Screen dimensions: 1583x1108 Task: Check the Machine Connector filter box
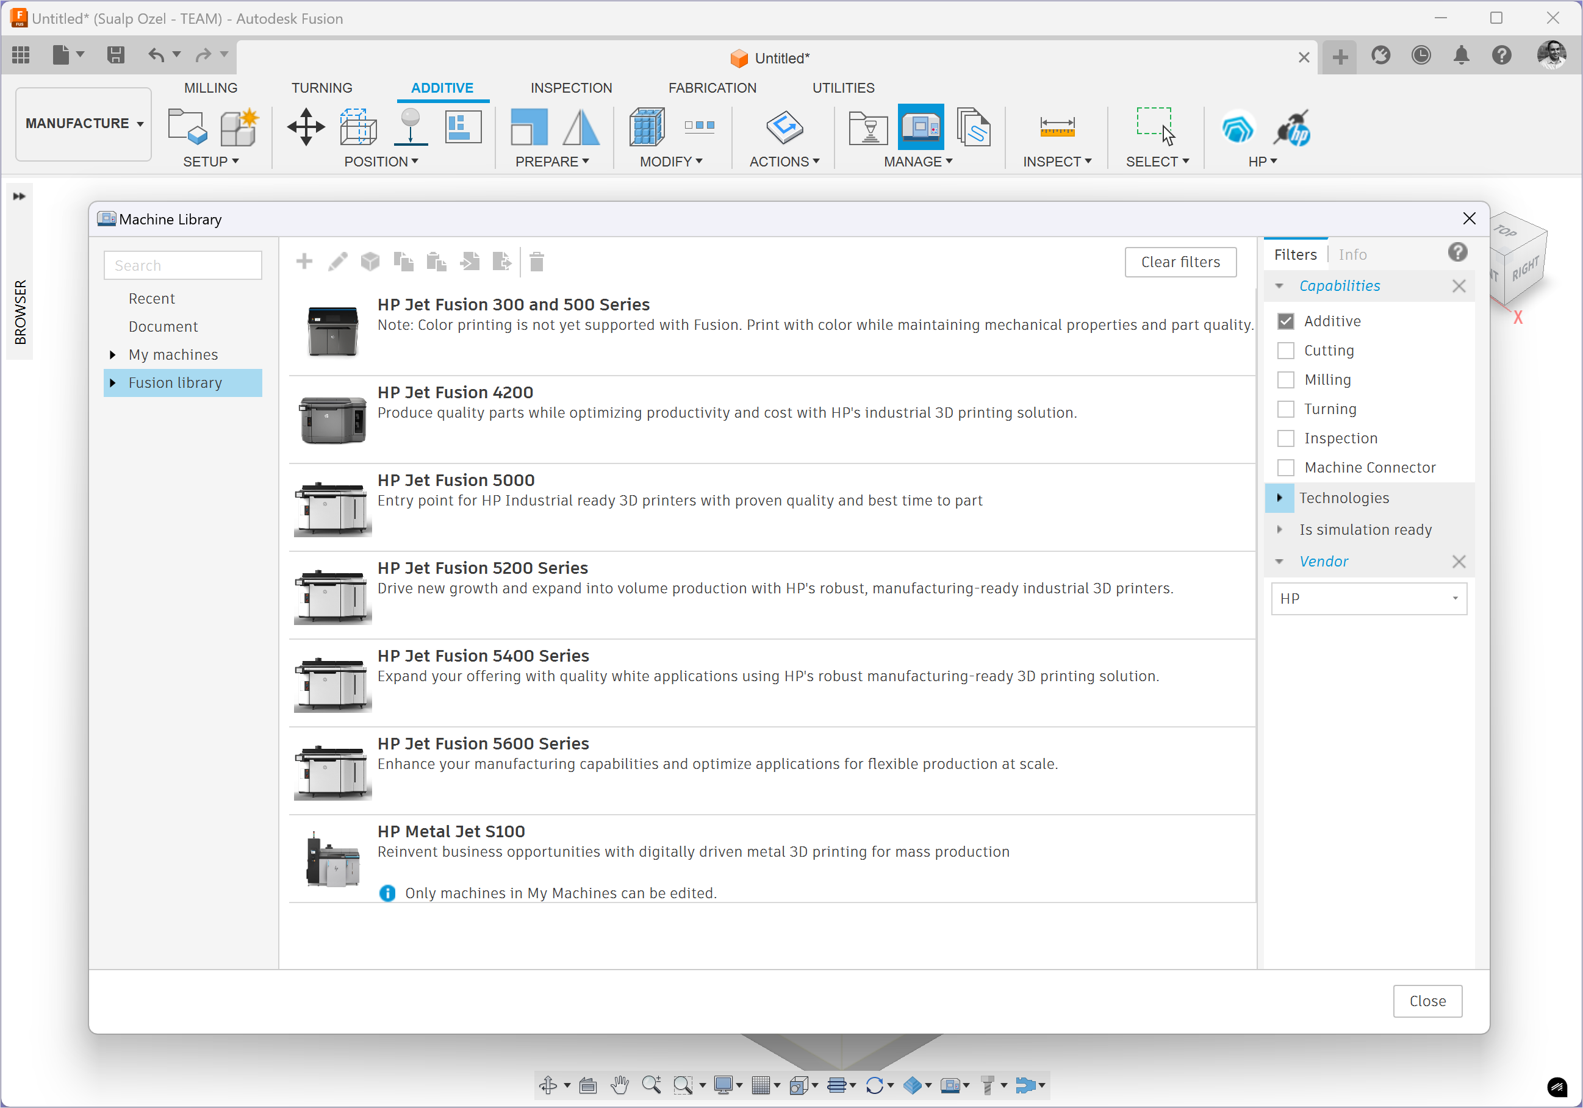1285,467
